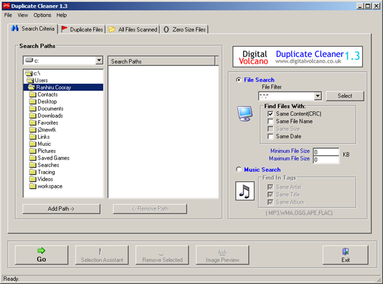Click the Digital Volcano Duplicate Cleaner banner

(x=297, y=57)
